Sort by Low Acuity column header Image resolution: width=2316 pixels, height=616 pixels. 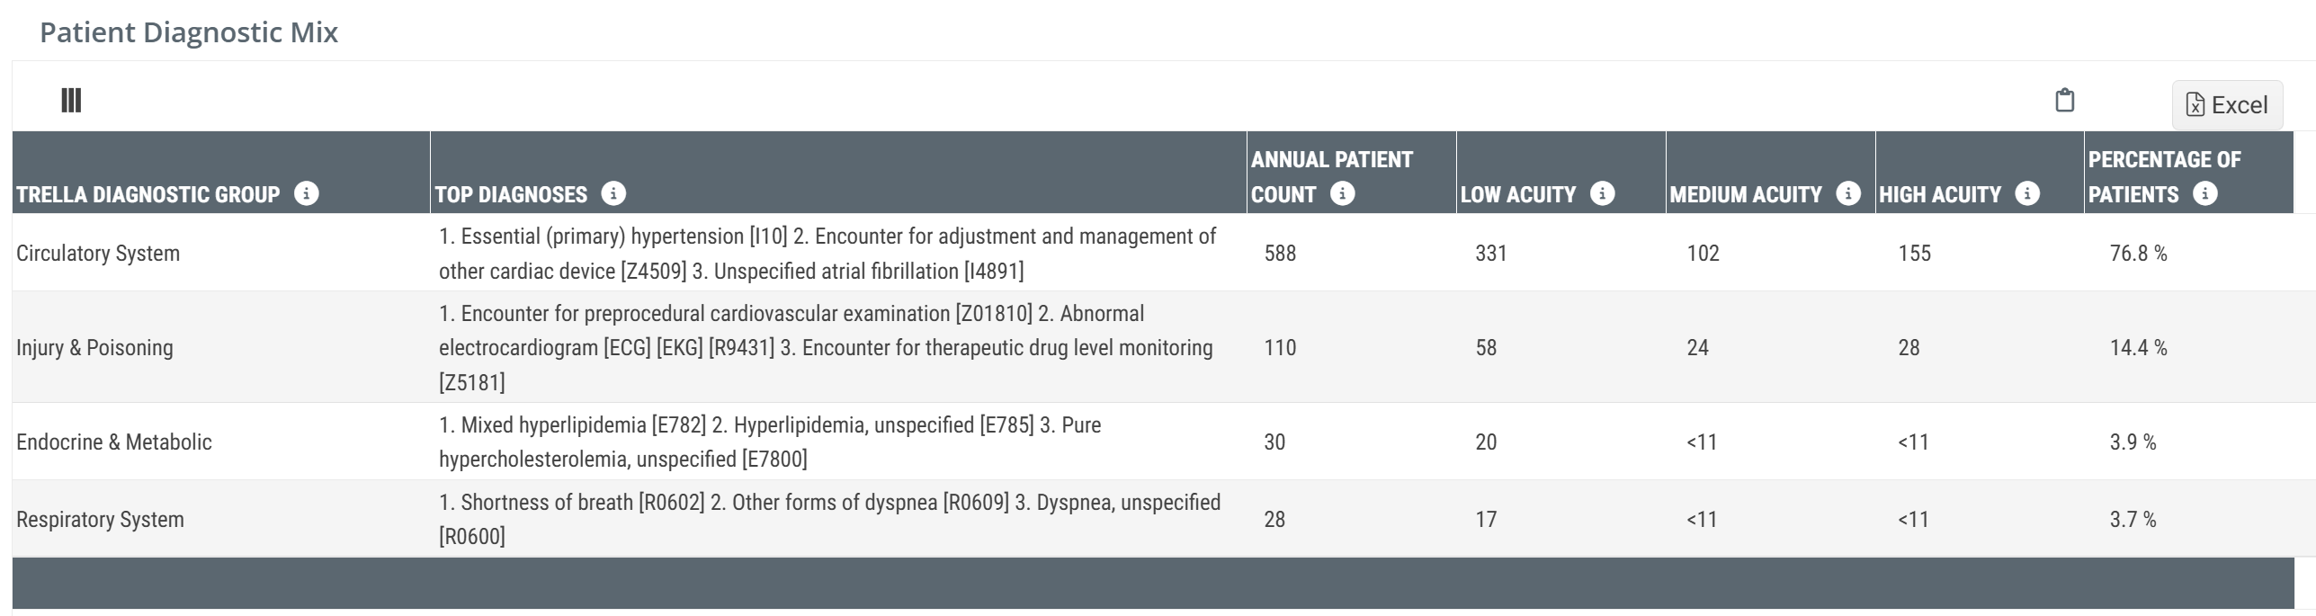coord(1518,194)
